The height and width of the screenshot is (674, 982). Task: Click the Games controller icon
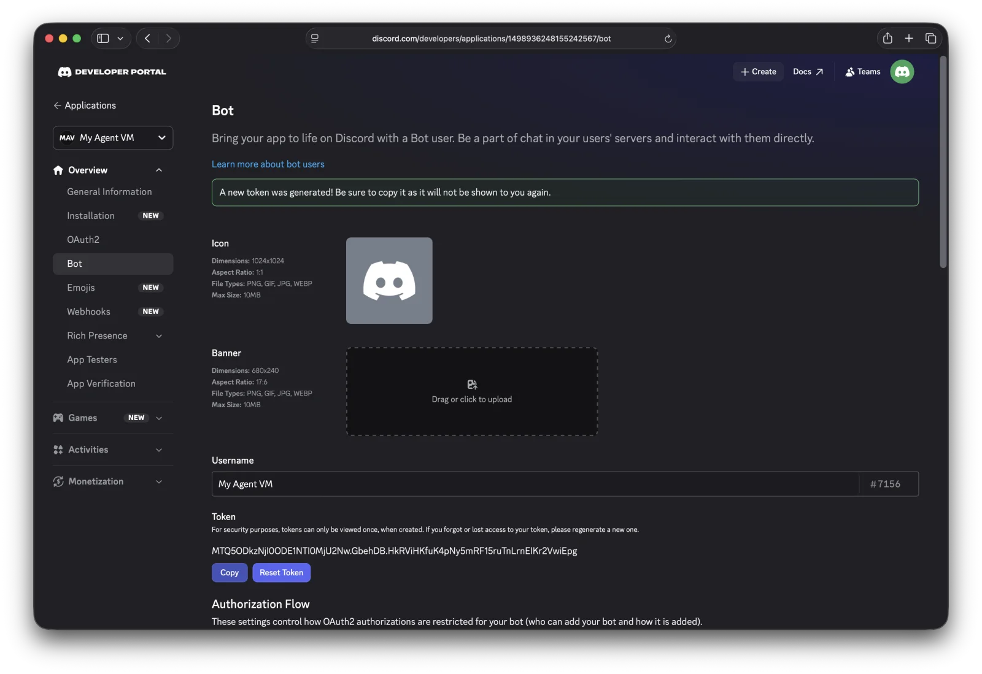(x=58, y=418)
